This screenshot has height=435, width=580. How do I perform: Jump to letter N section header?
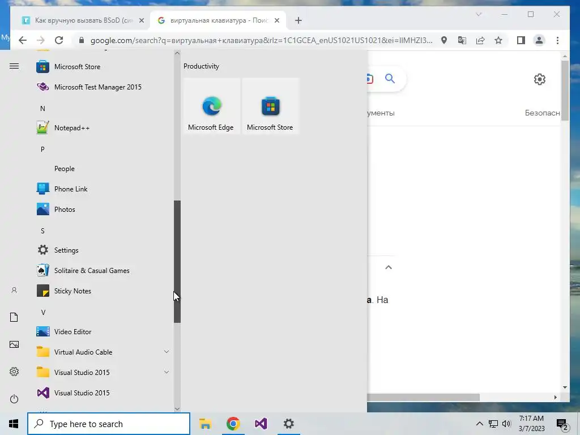click(42, 108)
